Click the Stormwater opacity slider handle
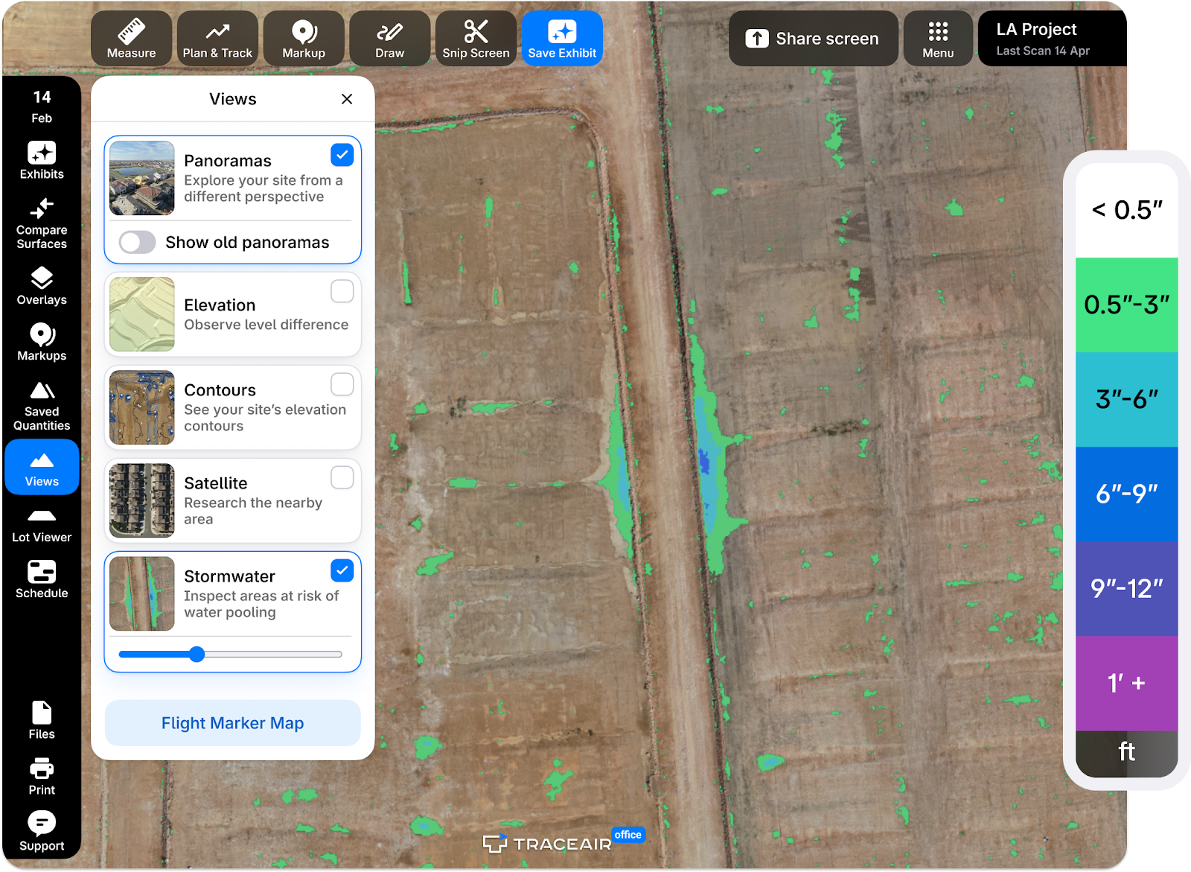Screen dimensions: 1191x872 [x=197, y=655]
